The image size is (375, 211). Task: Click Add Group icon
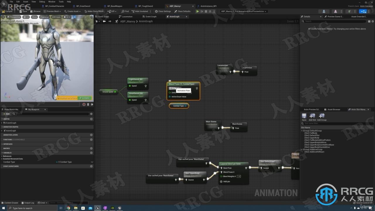(322, 117)
